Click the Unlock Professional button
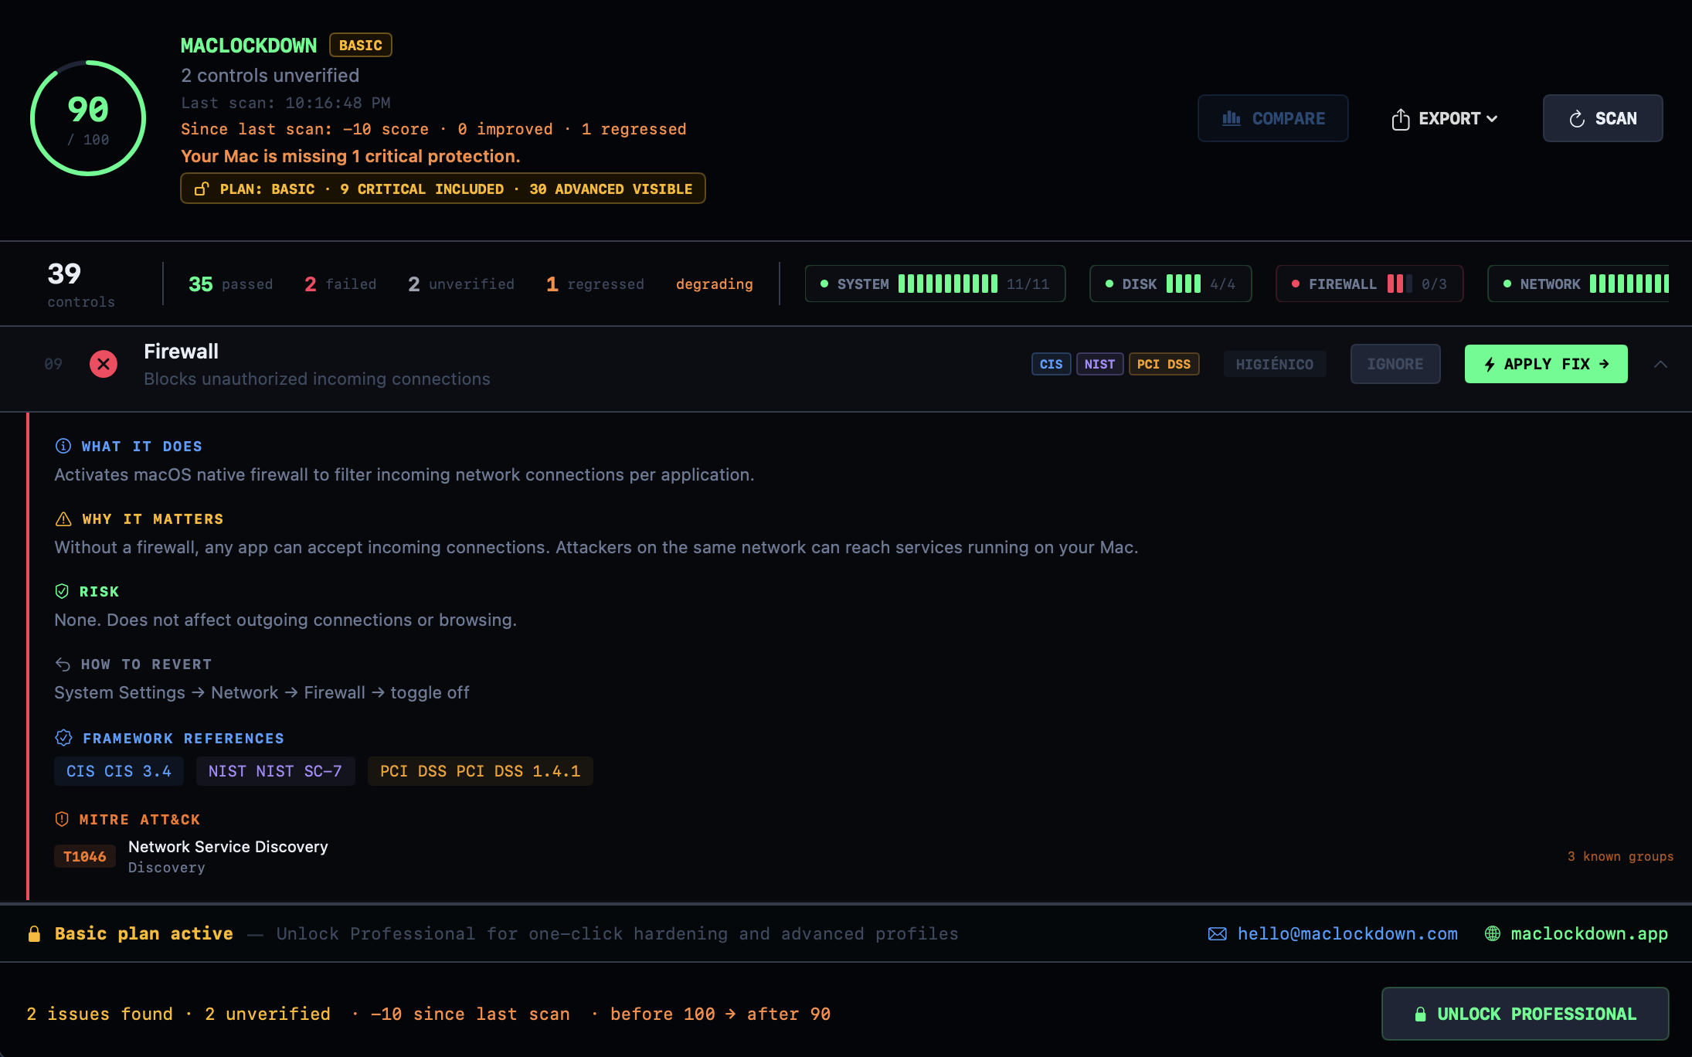 pos(1525,1014)
